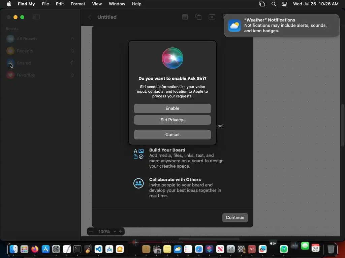The image size is (345, 258).
Task: Open Find My from the Dock
Action: (284, 249)
